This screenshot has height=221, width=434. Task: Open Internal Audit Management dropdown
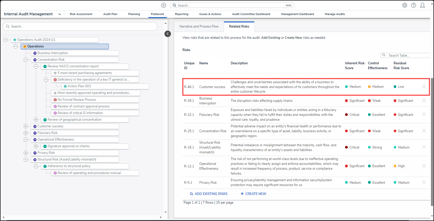pos(59,14)
